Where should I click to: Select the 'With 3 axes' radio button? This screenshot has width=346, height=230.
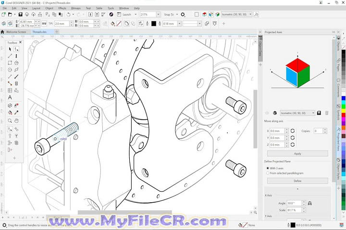pyautogui.click(x=268, y=168)
